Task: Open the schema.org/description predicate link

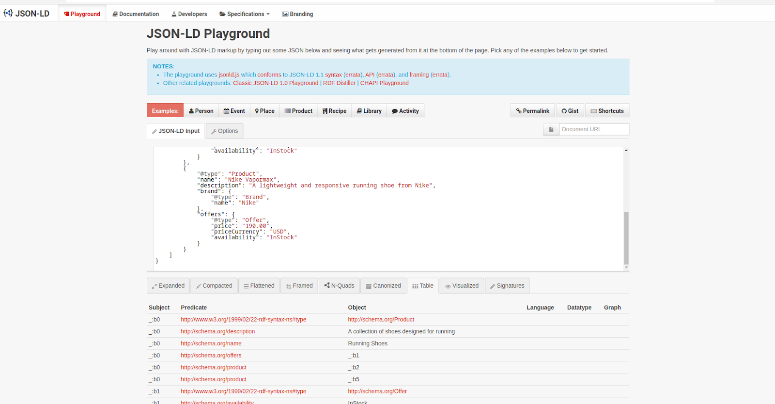Action: pos(217,332)
